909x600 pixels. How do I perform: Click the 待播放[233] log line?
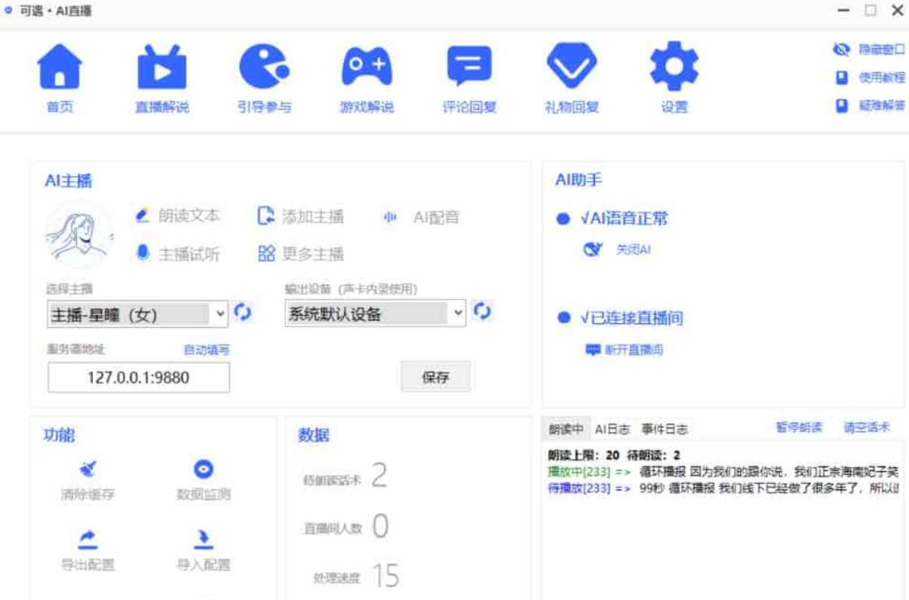pos(723,488)
